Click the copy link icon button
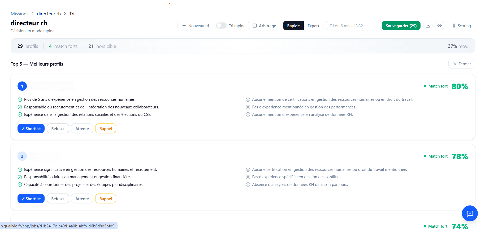The image size is (485, 229). (439, 26)
